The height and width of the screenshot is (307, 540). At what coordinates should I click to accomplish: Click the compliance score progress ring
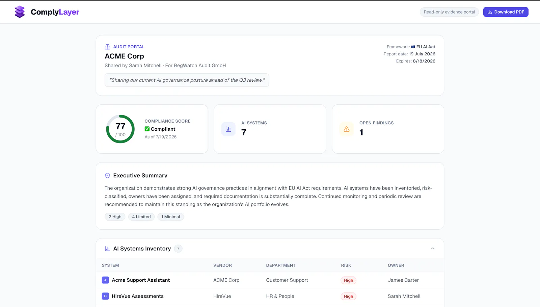(x=120, y=129)
